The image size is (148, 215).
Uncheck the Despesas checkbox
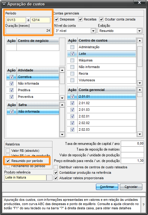[56, 19]
